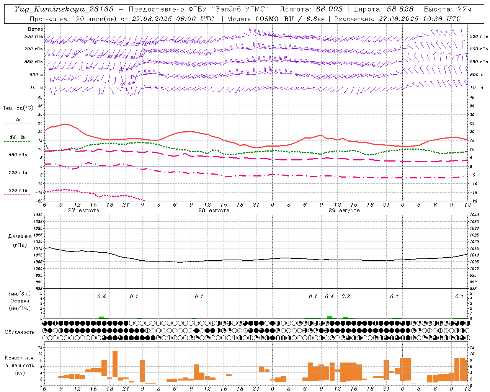Click the 'Ветер' wind panel label
The height and width of the screenshot is (392, 490).
pyautogui.click(x=36, y=29)
